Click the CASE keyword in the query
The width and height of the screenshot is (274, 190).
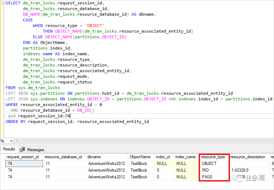(x=28, y=20)
